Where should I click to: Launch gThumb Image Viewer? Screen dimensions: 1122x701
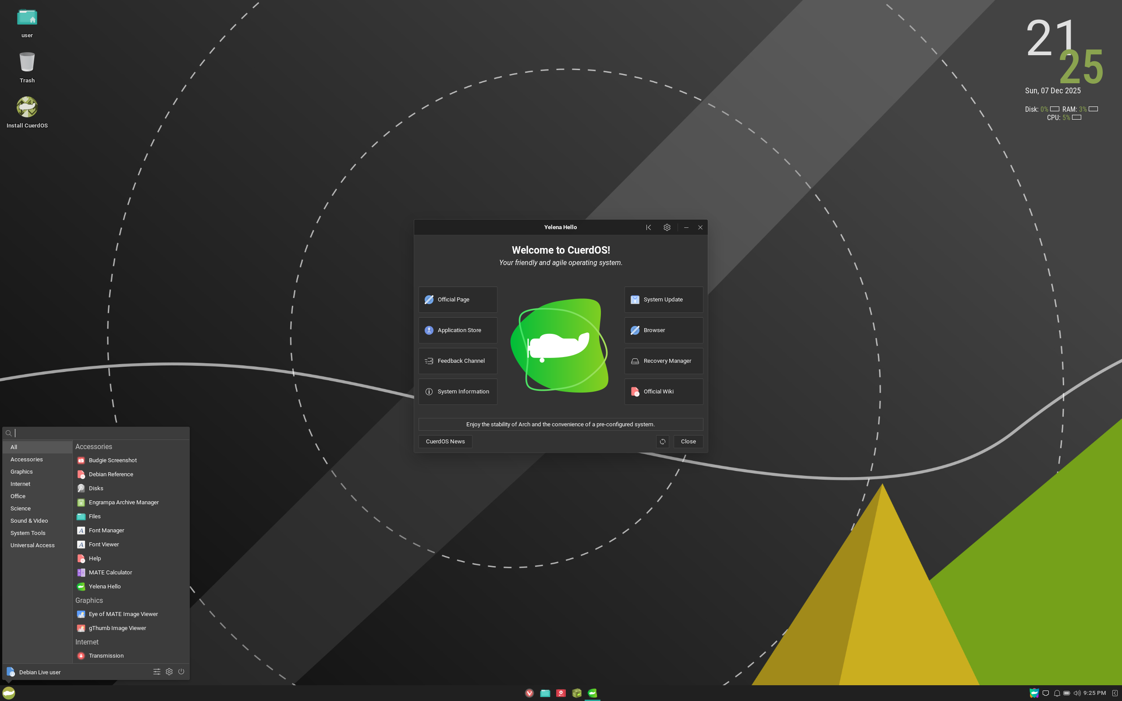click(131, 628)
